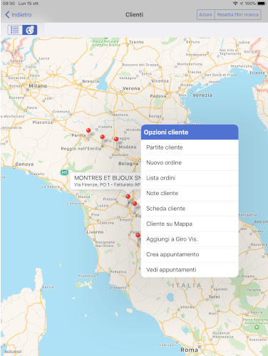Switch to the list view icon

pyautogui.click(x=15, y=30)
